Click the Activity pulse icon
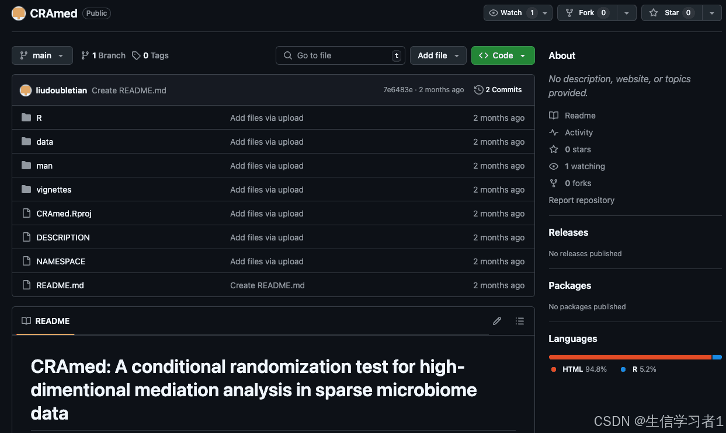This screenshot has width=726, height=433. coord(554,132)
